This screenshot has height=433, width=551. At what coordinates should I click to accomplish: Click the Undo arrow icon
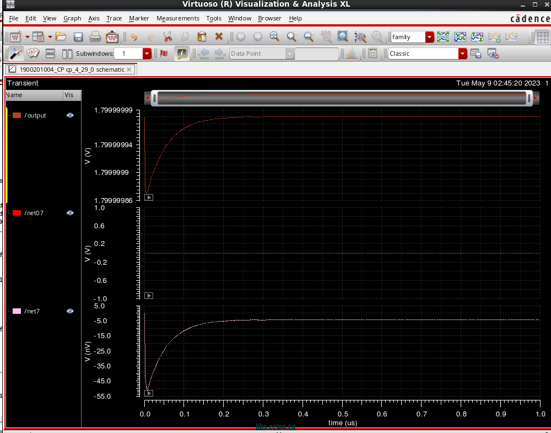[x=133, y=37]
